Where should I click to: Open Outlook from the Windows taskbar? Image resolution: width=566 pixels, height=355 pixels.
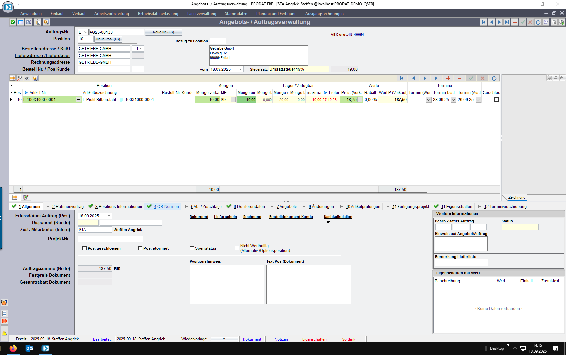click(29, 348)
